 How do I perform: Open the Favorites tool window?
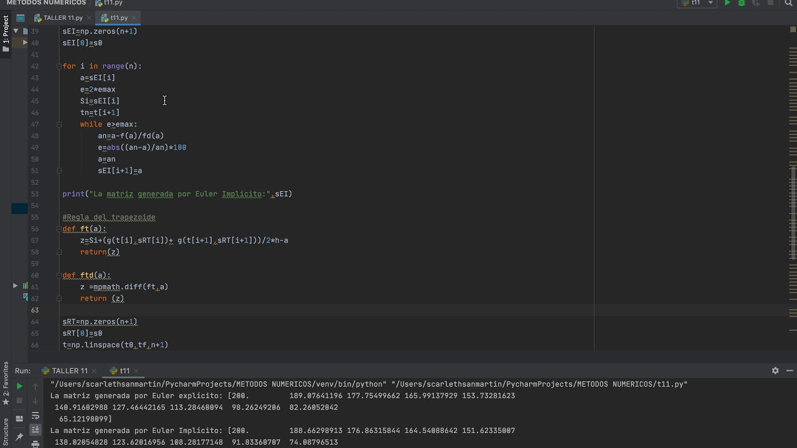click(x=6, y=380)
